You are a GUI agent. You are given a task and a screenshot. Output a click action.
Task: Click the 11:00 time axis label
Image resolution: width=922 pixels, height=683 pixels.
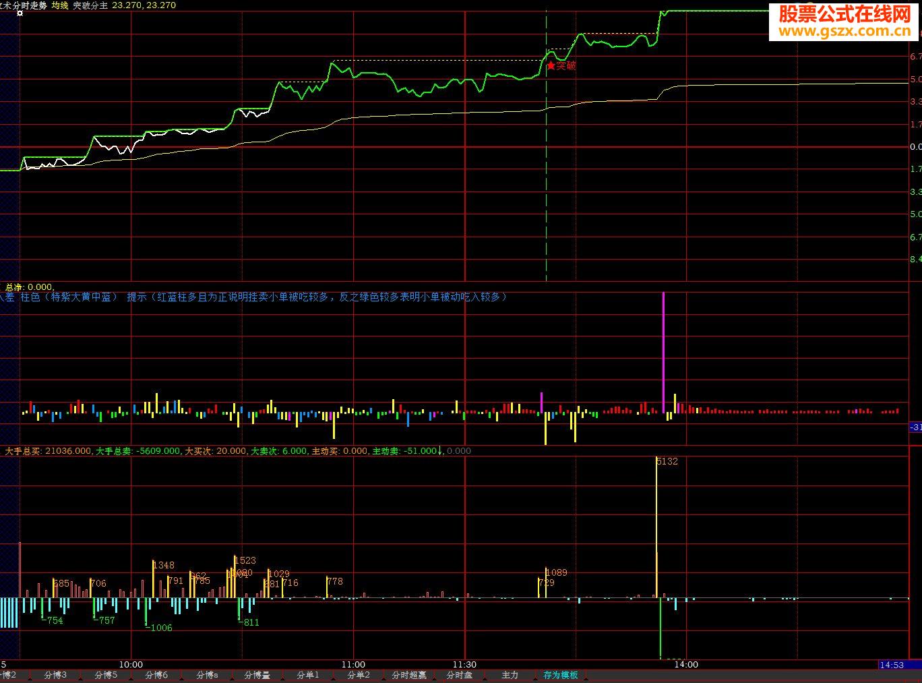click(353, 665)
